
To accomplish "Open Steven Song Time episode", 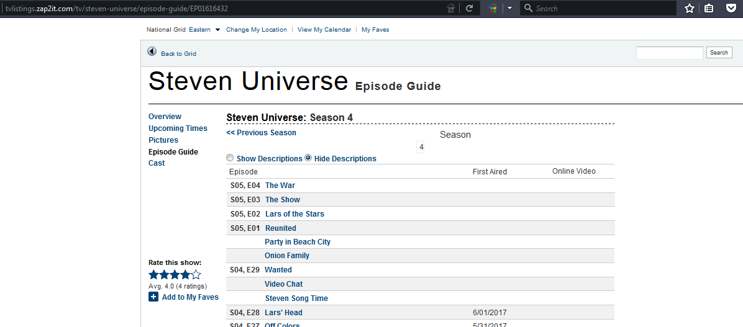I will tap(296, 298).
